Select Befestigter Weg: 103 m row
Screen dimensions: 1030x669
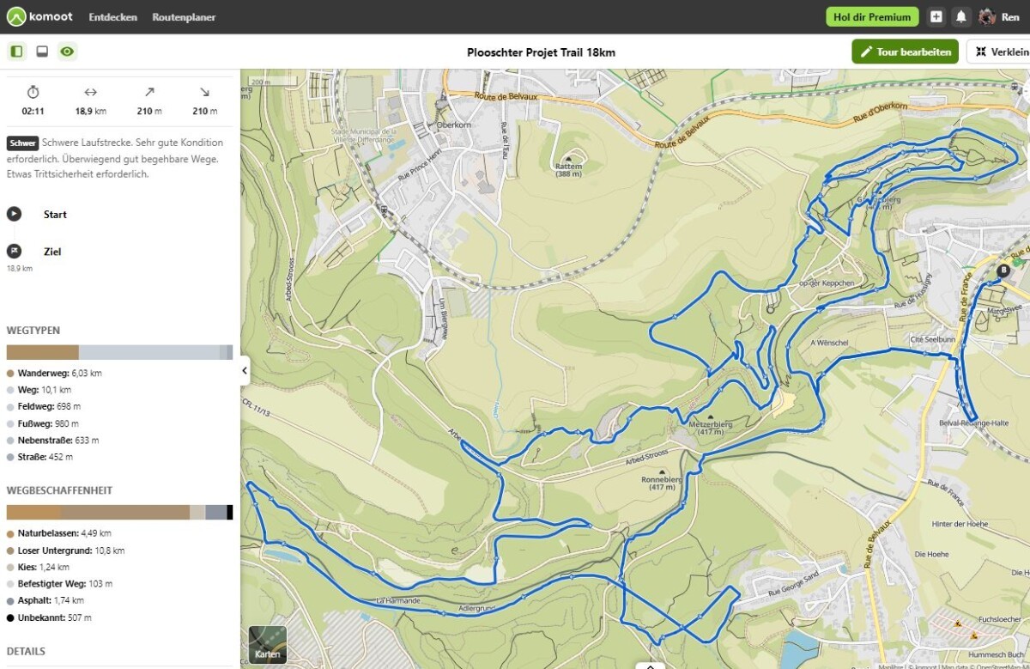click(x=58, y=584)
